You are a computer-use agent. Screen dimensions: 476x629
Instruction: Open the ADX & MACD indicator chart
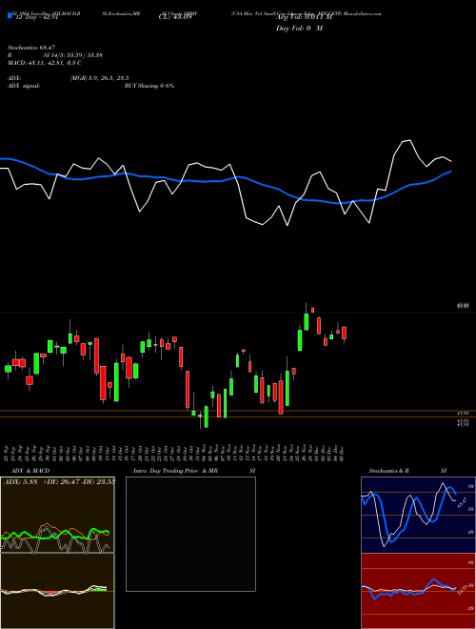point(57,553)
